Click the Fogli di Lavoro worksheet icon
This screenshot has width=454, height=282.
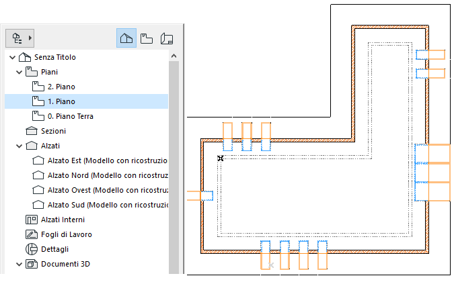(x=31, y=234)
